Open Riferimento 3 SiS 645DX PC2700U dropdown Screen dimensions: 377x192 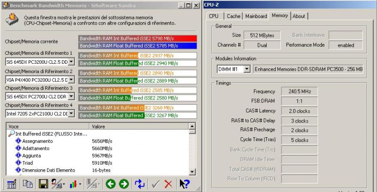pyautogui.click(x=71, y=97)
